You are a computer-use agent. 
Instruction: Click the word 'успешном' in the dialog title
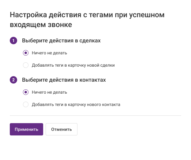click(149, 15)
